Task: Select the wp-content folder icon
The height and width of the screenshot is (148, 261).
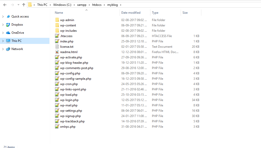Action: [x=57, y=25]
